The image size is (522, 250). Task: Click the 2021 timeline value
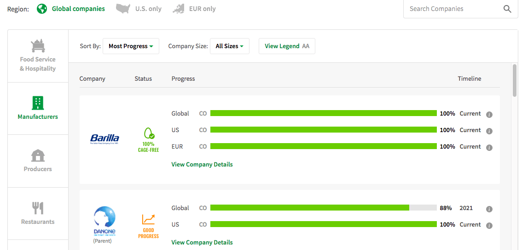[466, 208]
